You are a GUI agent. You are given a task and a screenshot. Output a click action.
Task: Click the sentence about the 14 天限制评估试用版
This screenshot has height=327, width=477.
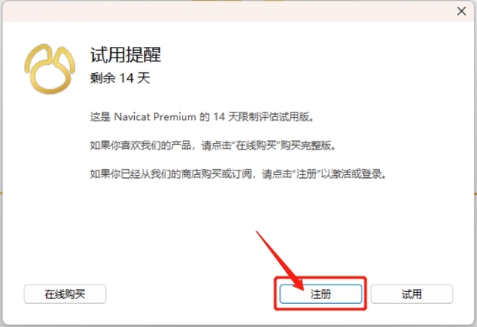[x=202, y=117]
